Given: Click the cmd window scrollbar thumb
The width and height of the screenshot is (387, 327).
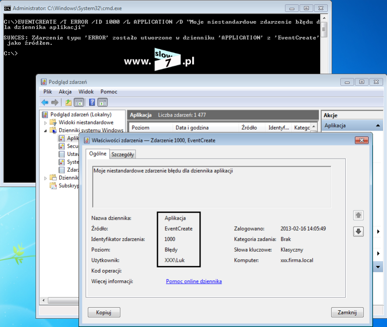Looking at the screenshot, I should click(x=324, y=29).
